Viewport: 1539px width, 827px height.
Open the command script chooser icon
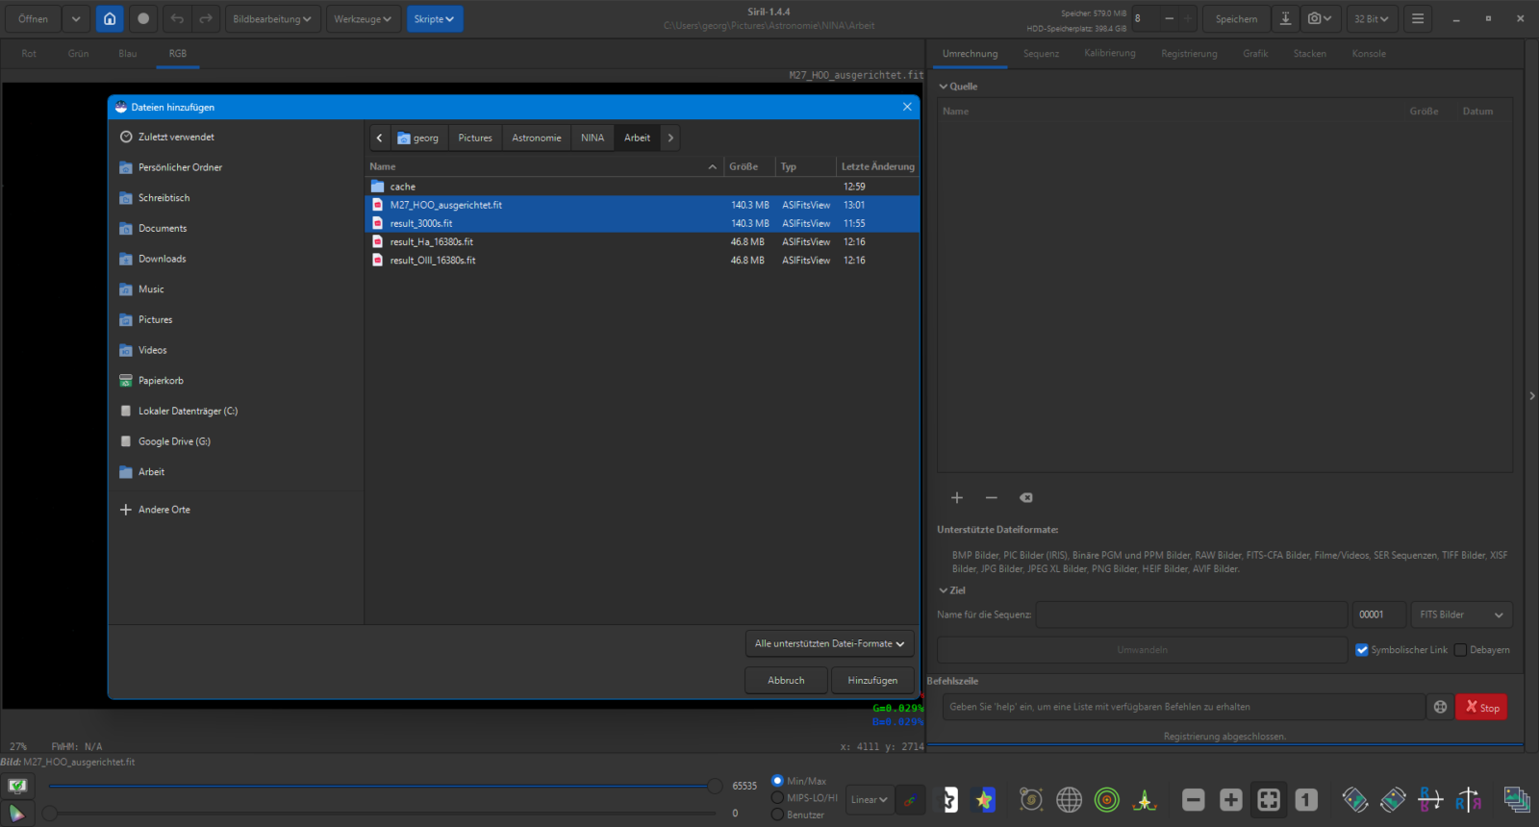click(x=1440, y=707)
